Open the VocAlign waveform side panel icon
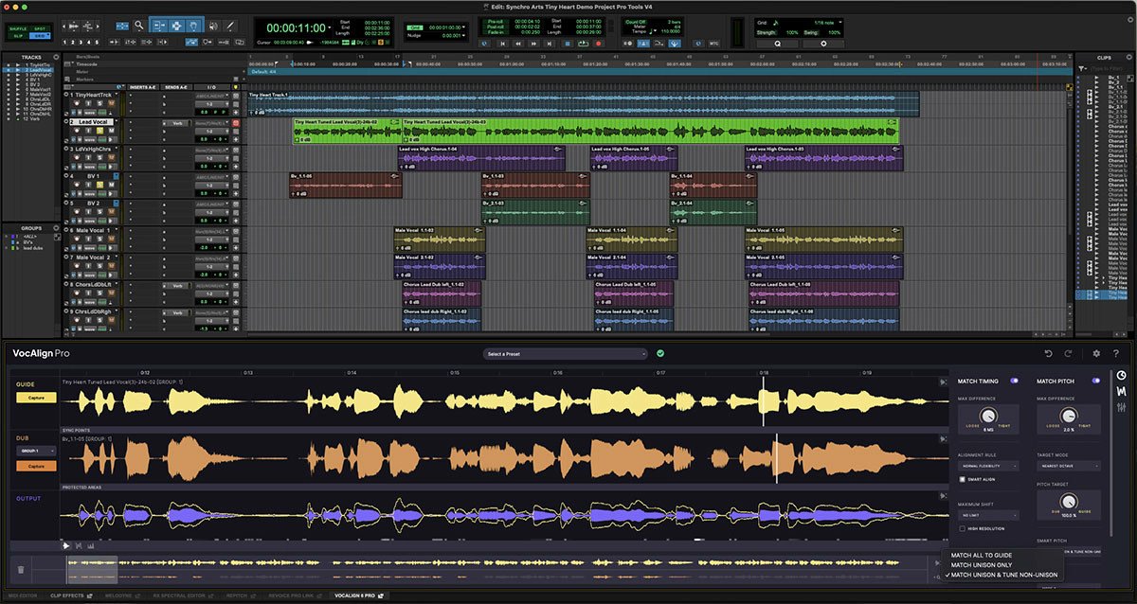1137x604 pixels. click(1122, 391)
